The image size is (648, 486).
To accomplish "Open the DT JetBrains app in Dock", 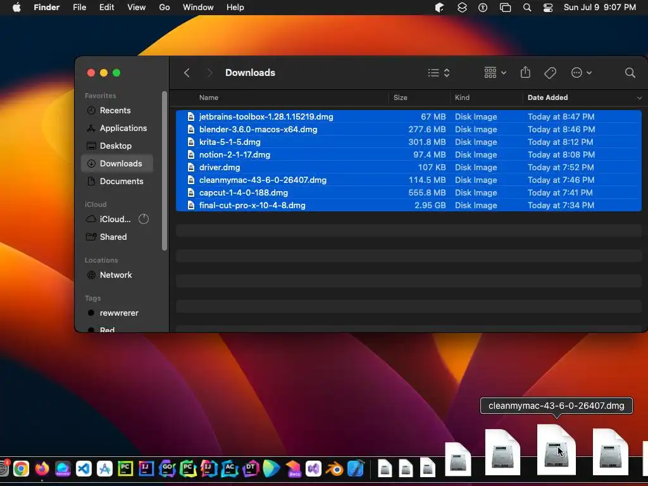I will (251, 469).
